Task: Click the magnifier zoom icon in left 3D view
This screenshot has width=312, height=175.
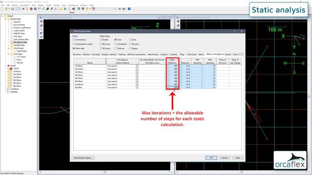Action: pos(41,29)
